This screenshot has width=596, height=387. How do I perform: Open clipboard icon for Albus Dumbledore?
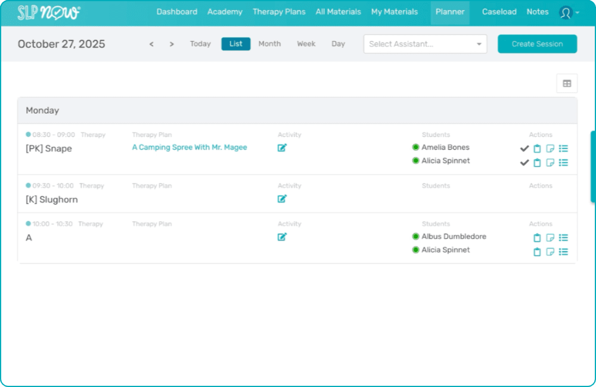(x=537, y=238)
